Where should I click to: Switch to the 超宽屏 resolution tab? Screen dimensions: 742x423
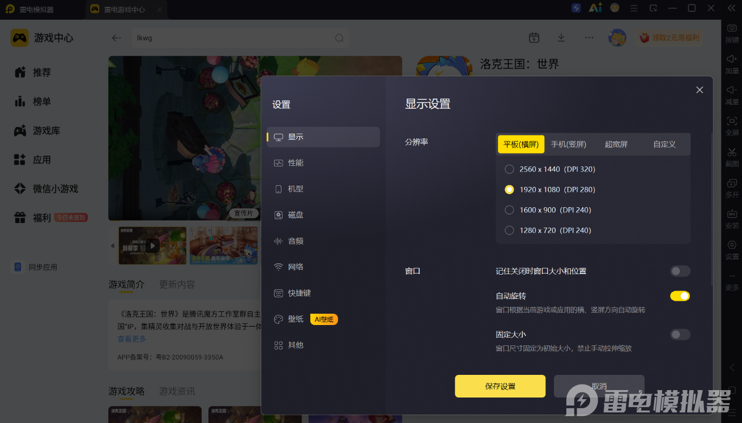(x=616, y=144)
